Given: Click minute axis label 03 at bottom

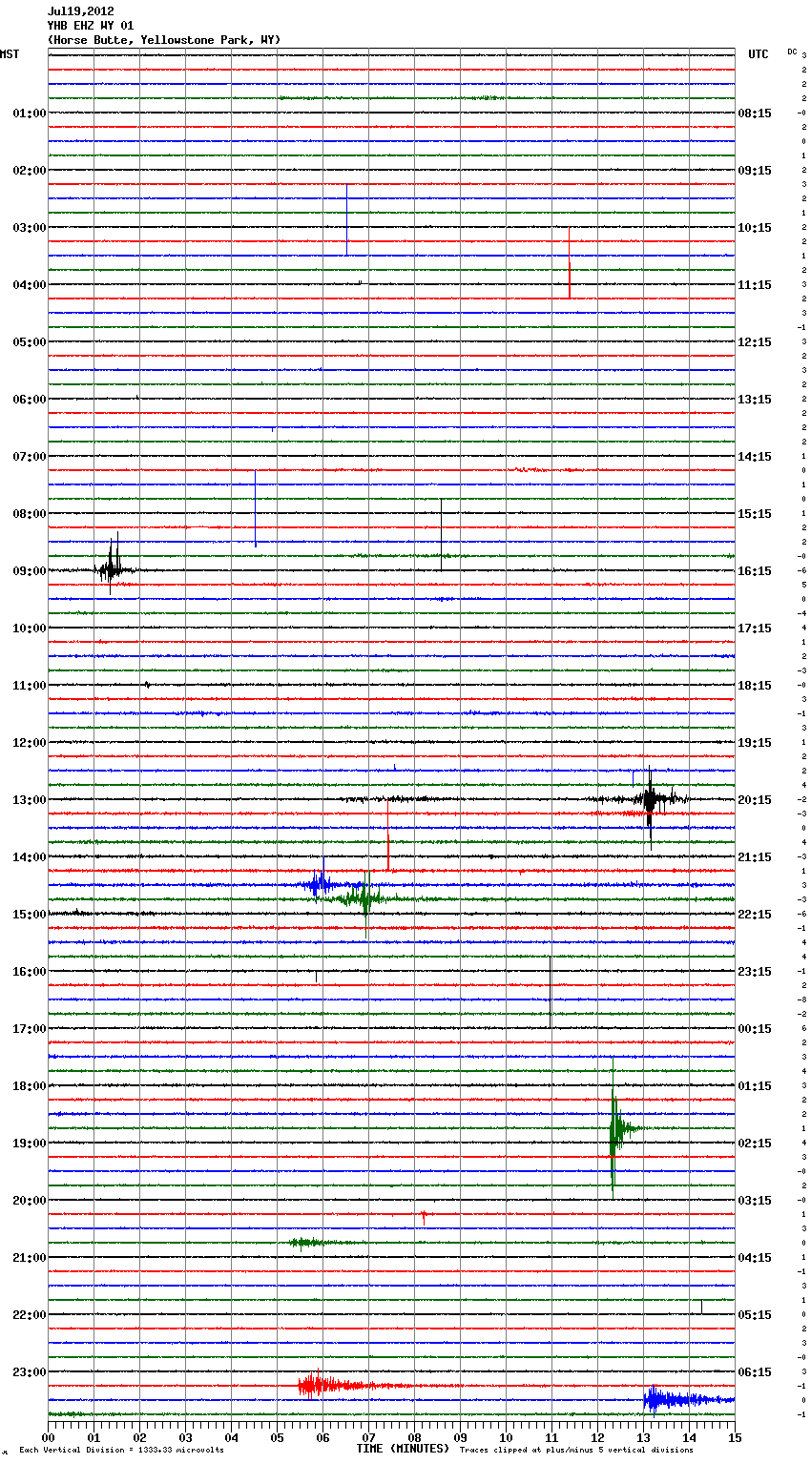Looking at the screenshot, I should pos(185,1437).
